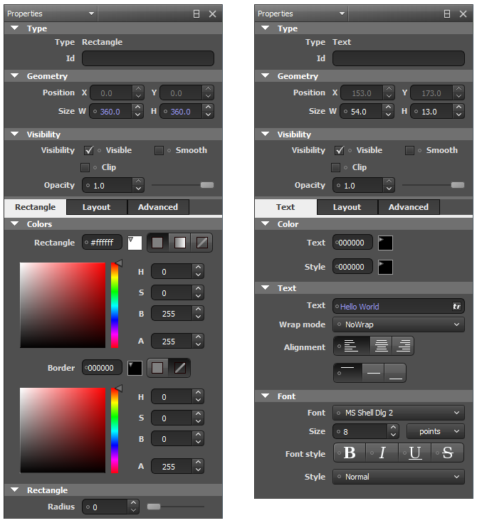This screenshot has height=523, width=477.
Task: Click Border color hue strip
Action: (115, 430)
